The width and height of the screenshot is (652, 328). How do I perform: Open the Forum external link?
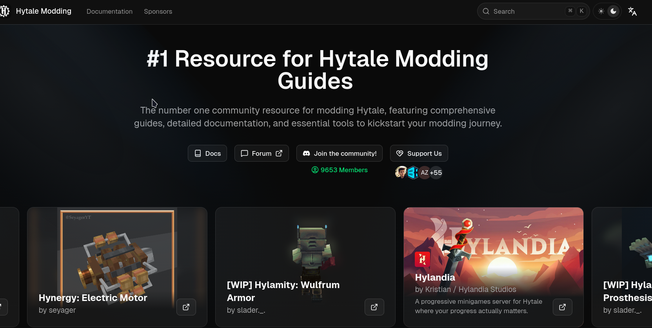pos(262,153)
